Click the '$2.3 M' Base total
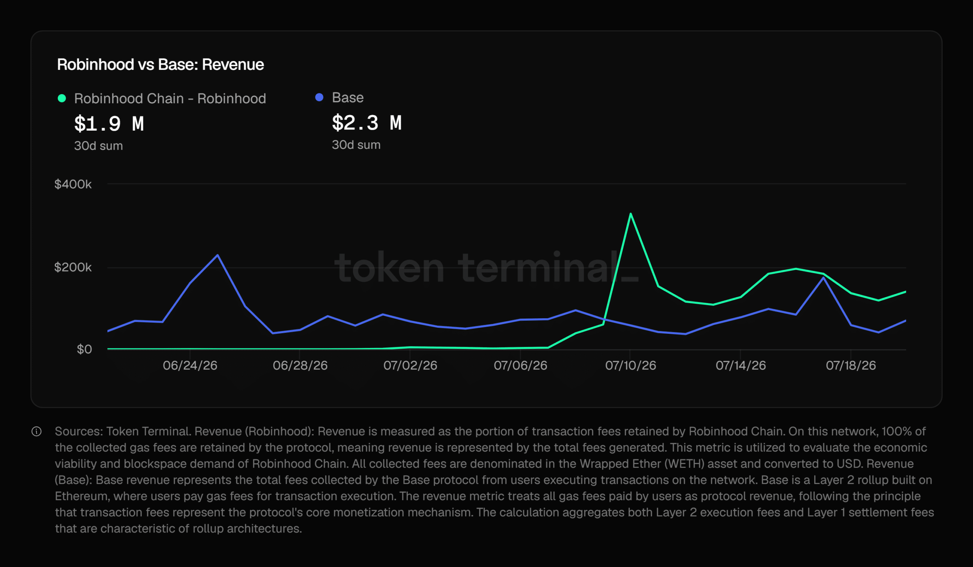 tap(367, 123)
